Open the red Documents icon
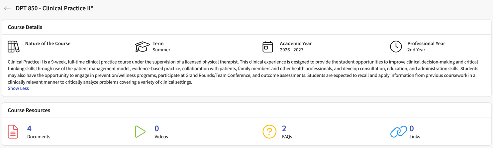 [13, 132]
